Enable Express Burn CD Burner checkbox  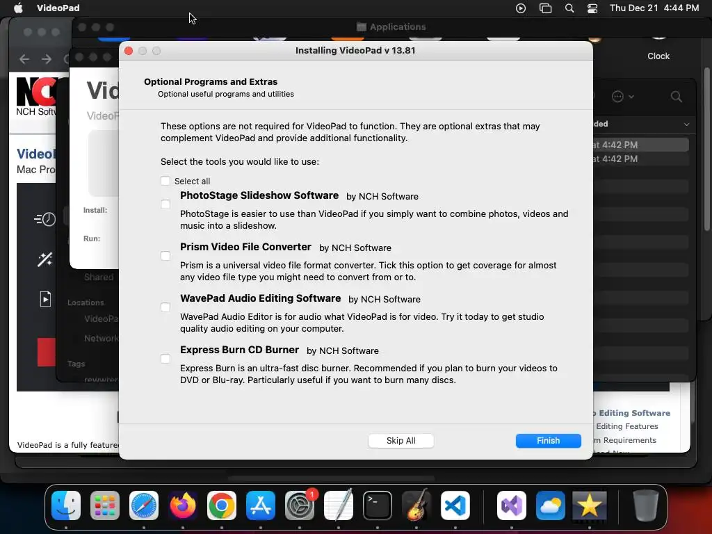(x=165, y=359)
